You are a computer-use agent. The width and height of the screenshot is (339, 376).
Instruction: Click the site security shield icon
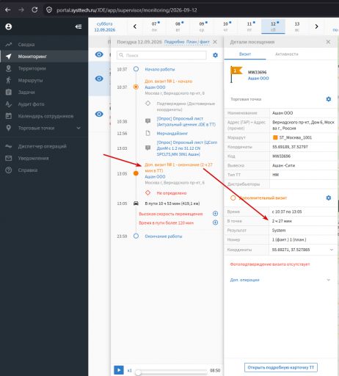click(x=49, y=10)
